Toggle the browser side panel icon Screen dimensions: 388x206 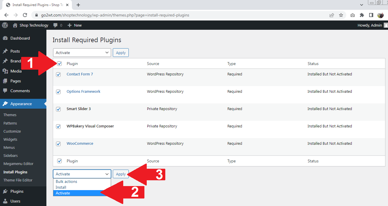click(371, 15)
